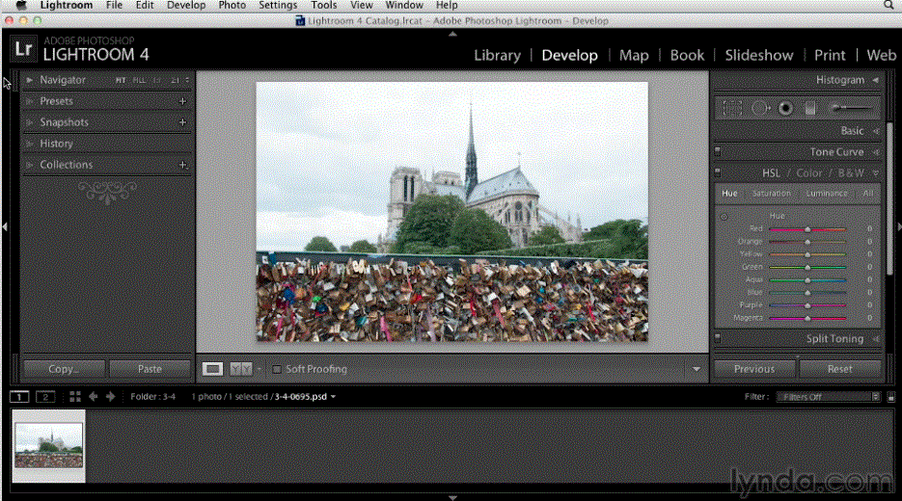Toggle the Tone Curve panel on/off switch

(x=718, y=151)
